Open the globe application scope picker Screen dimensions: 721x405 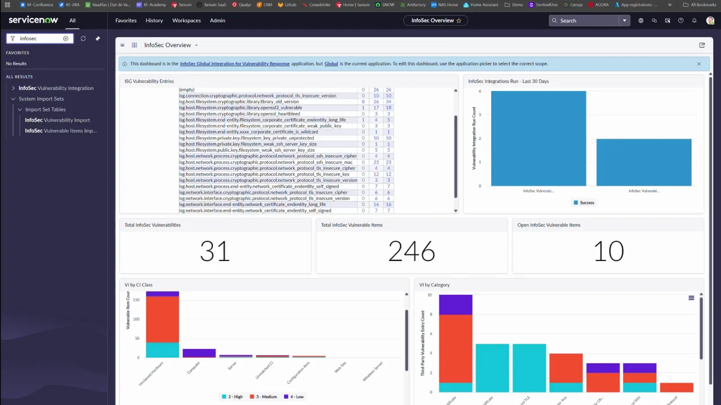640,20
